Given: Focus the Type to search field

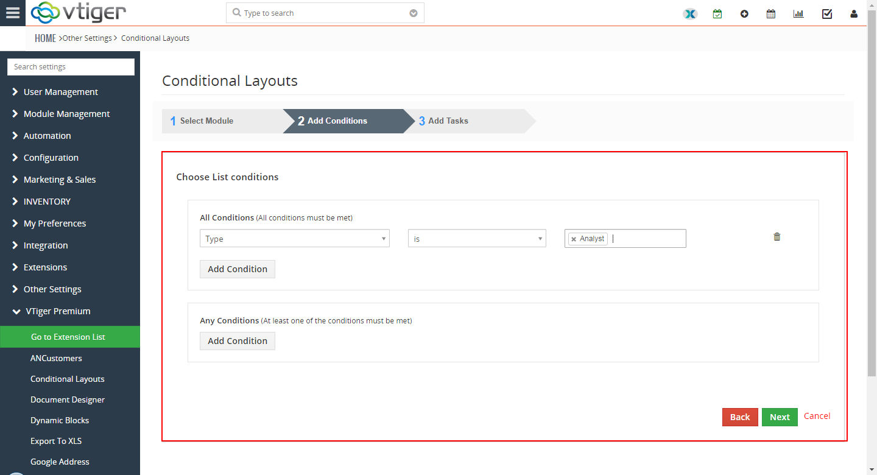Looking at the screenshot, I should click(325, 13).
